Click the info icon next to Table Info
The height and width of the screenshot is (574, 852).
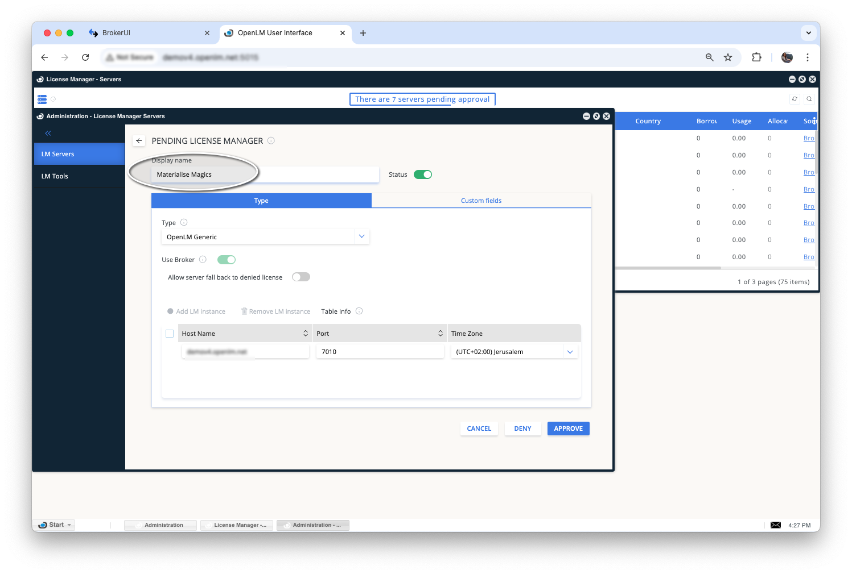point(359,311)
